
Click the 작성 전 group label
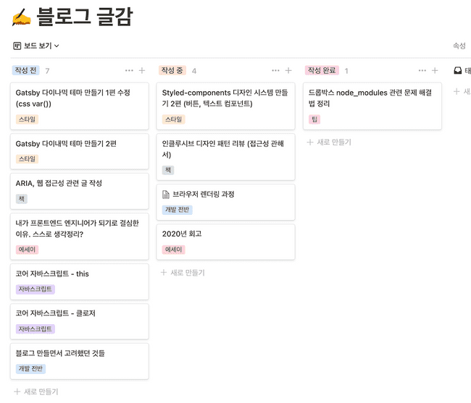coord(26,70)
